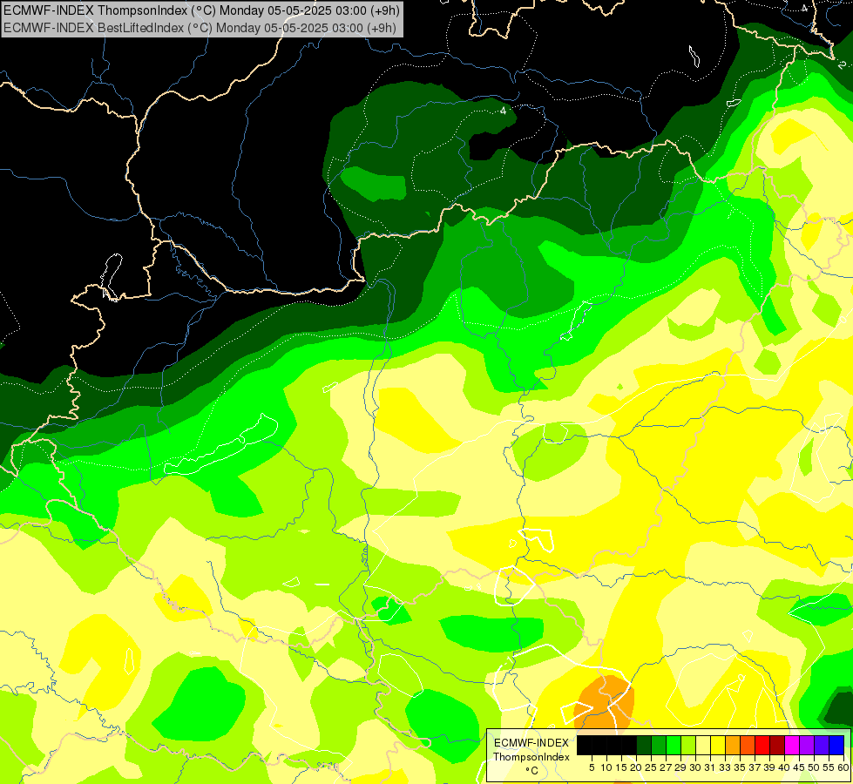Click the legend tick label 39
The image size is (853, 784).
point(769,767)
